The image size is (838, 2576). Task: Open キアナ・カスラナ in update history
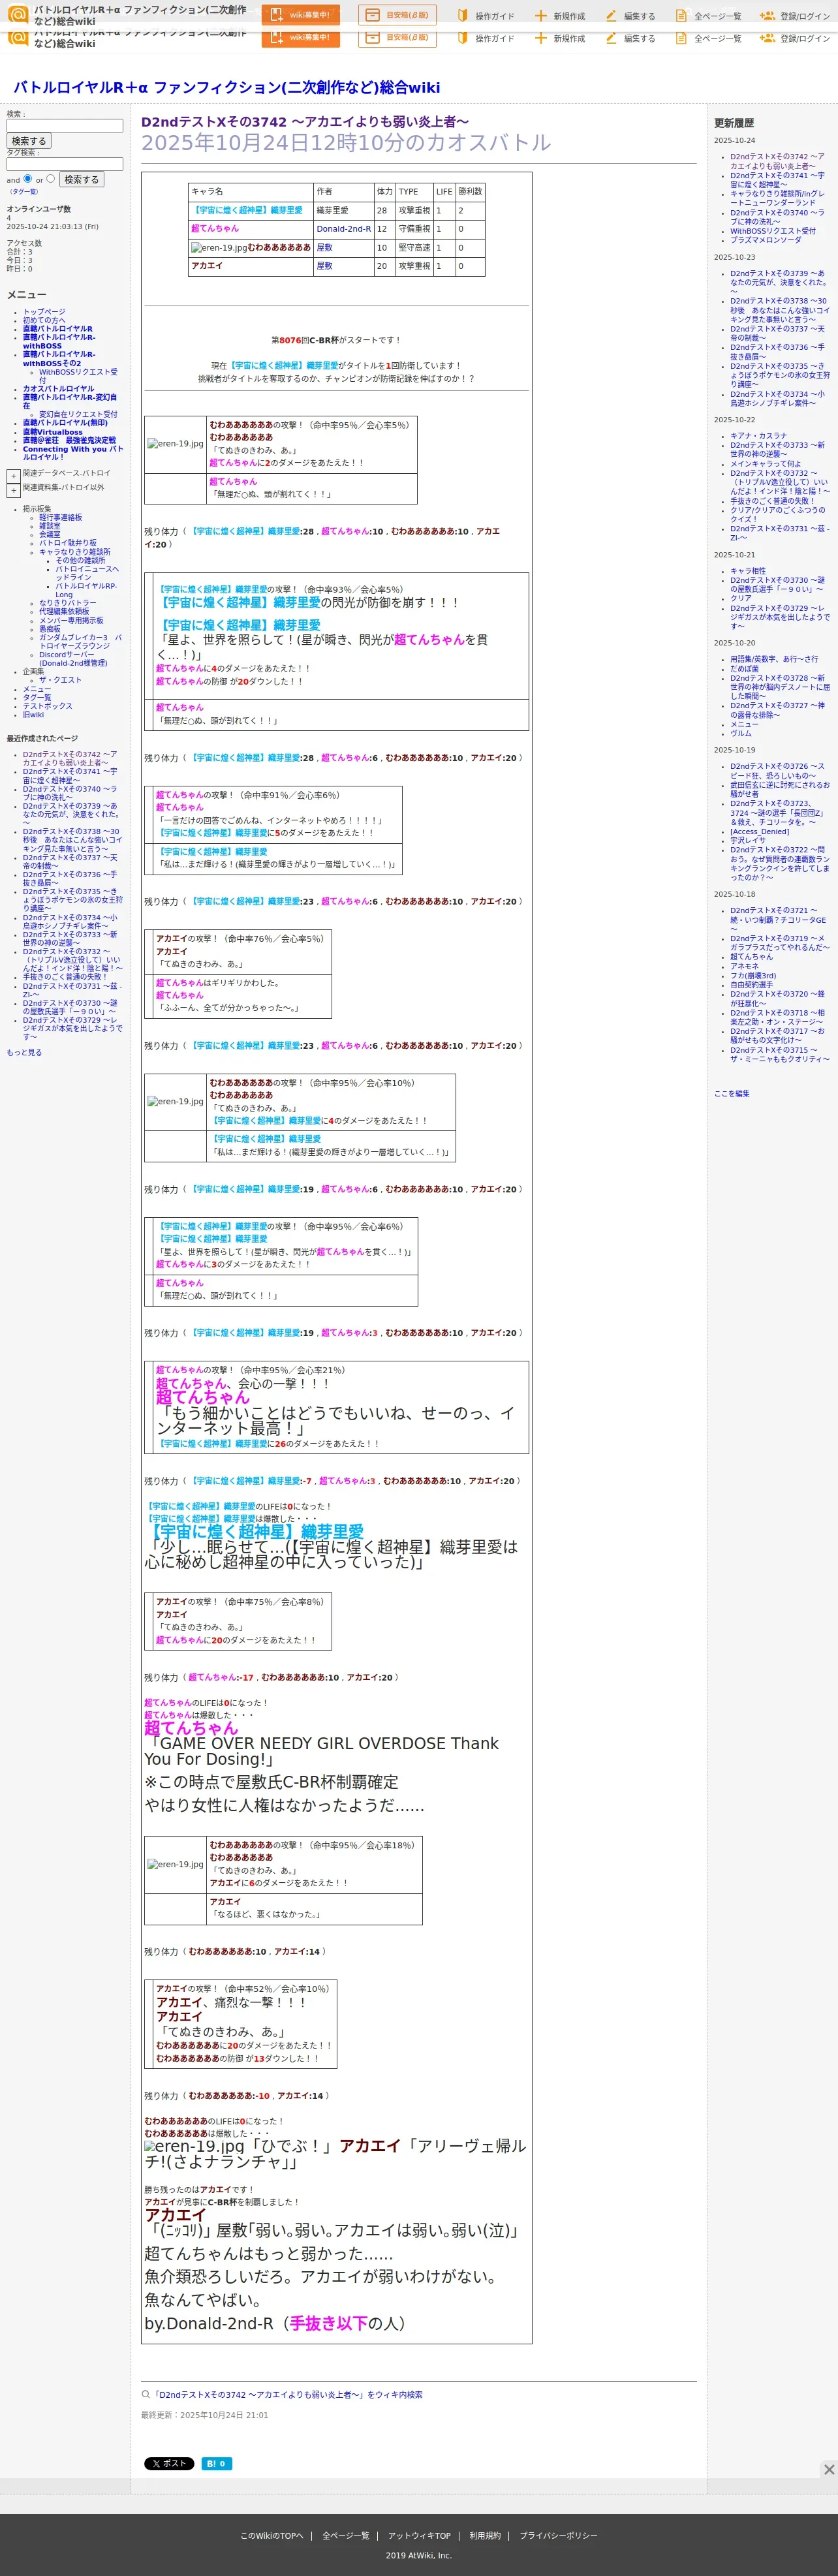758,436
